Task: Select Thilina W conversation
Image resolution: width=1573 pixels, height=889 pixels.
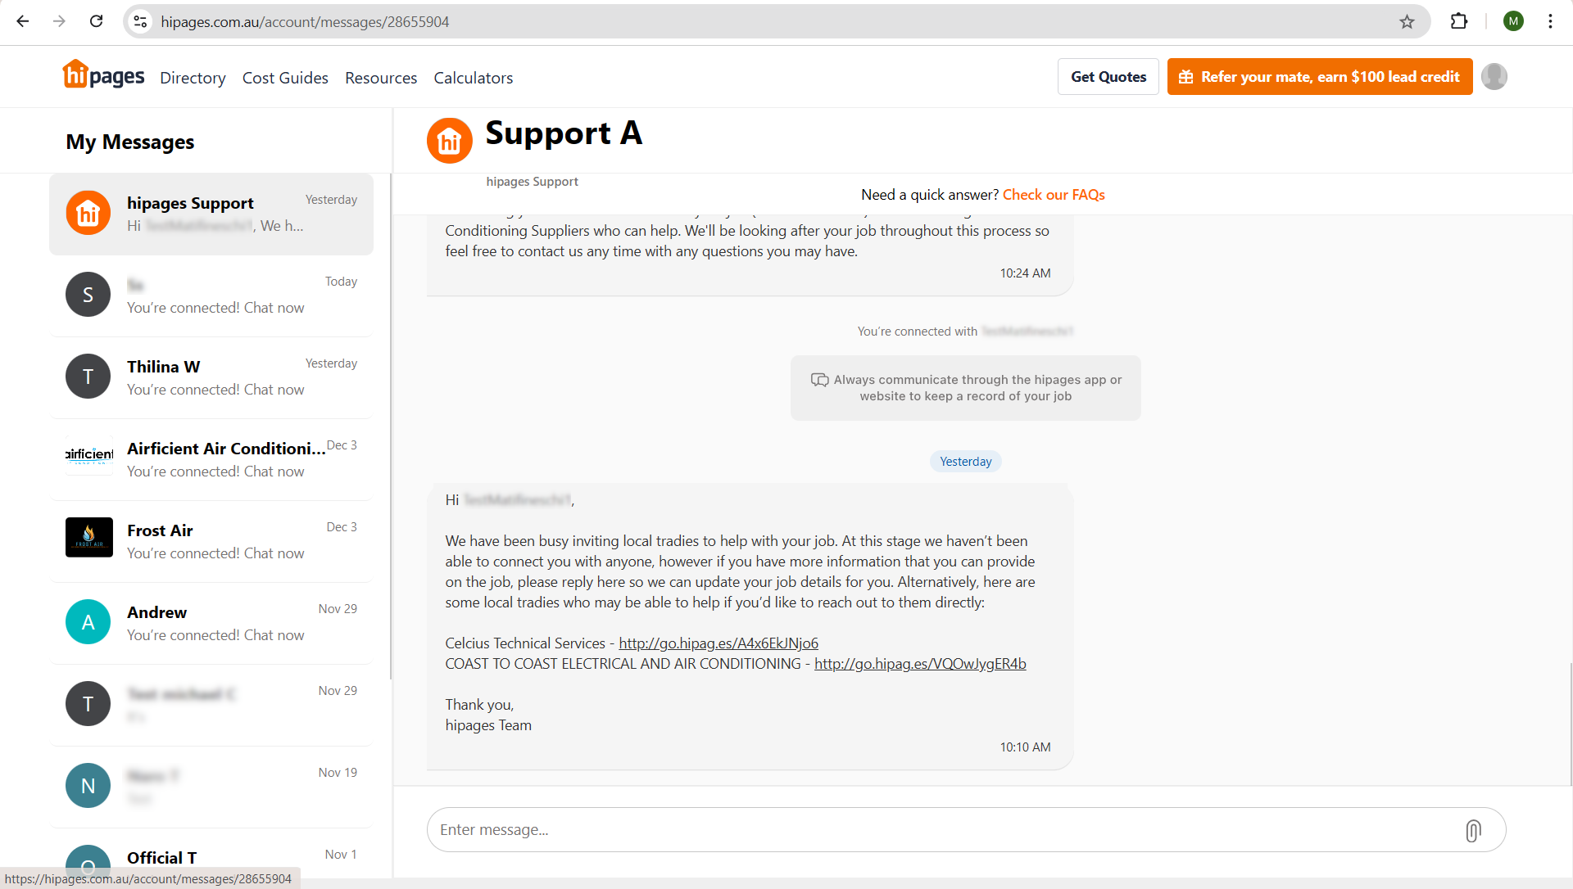Action: point(211,377)
